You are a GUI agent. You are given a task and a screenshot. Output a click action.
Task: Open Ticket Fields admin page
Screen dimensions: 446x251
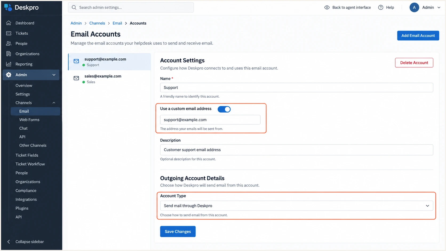27,155
